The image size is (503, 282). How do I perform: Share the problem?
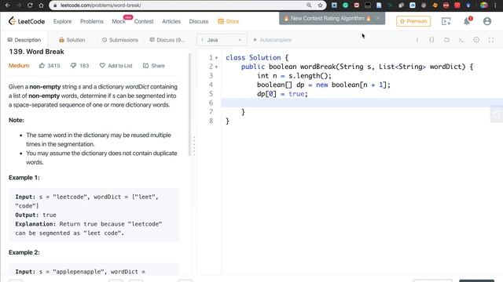[x=154, y=66]
